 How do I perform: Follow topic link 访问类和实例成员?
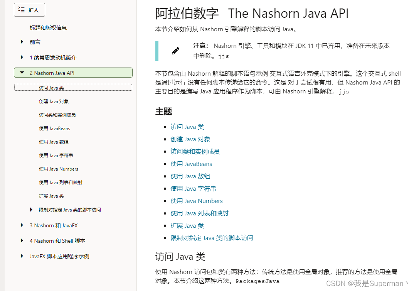[x=195, y=151]
